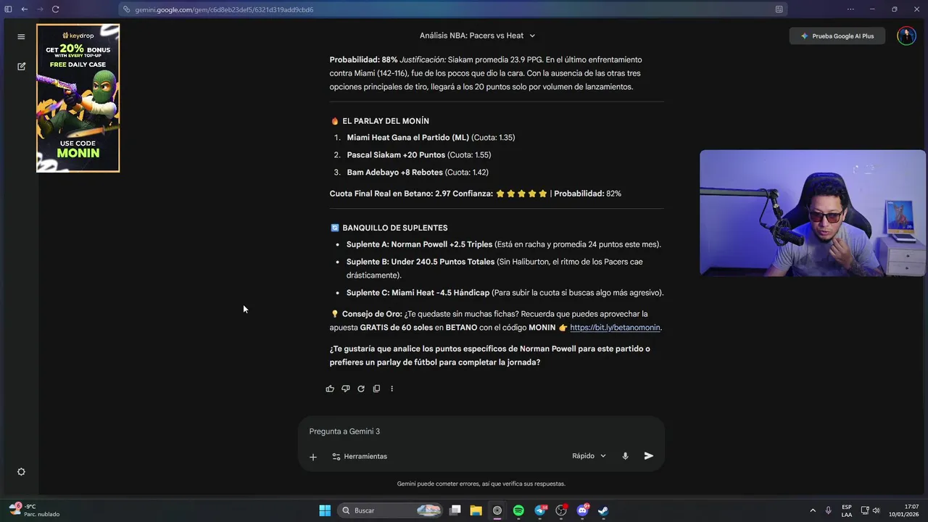Viewport: 928px width, 522px height.
Task: Give the response a thumbs down
Action: (345, 389)
